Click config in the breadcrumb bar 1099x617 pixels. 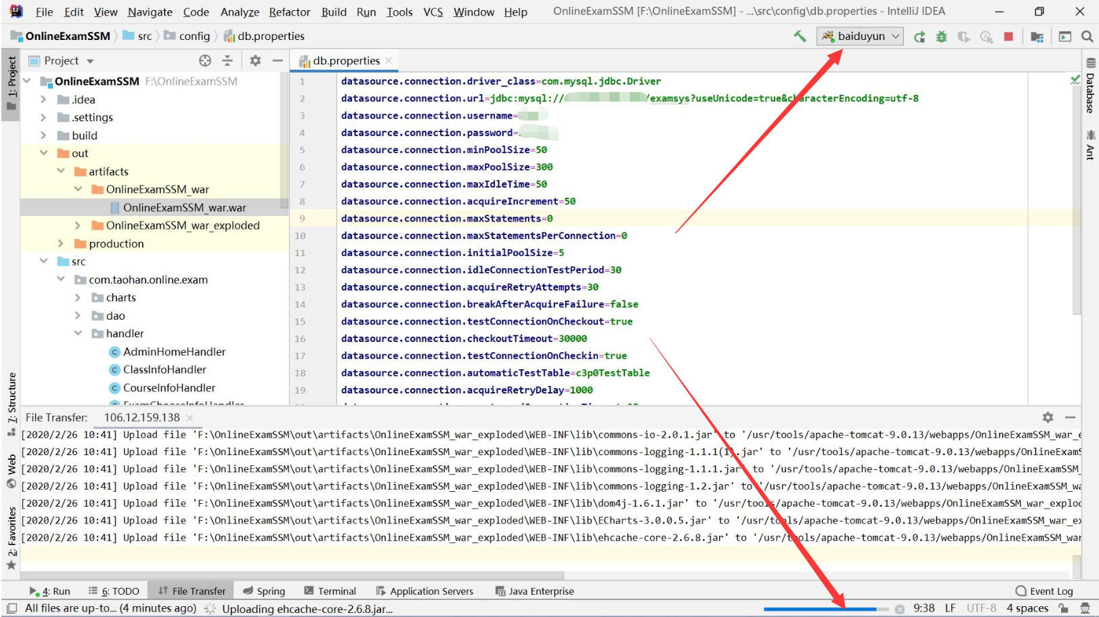[x=187, y=37]
